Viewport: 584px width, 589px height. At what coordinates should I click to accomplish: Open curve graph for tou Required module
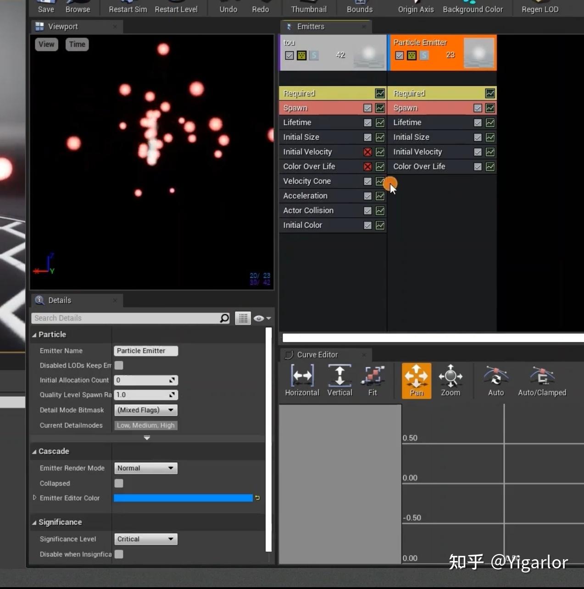pyautogui.click(x=380, y=94)
